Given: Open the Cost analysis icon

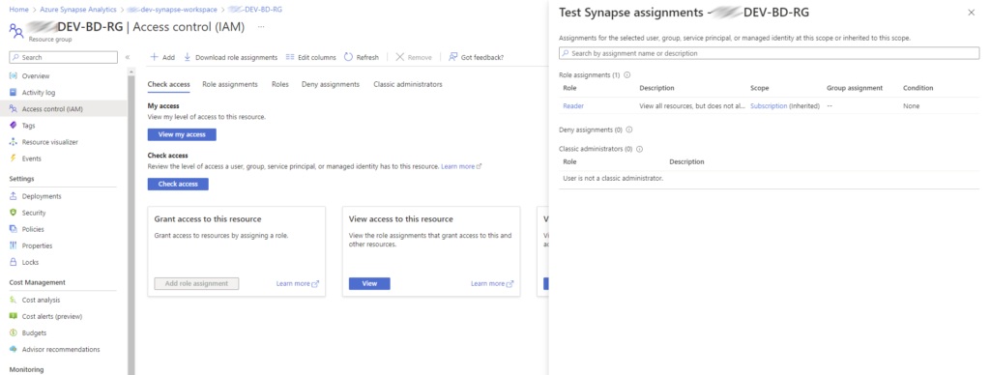Looking at the screenshot, I should pos(14,300).
